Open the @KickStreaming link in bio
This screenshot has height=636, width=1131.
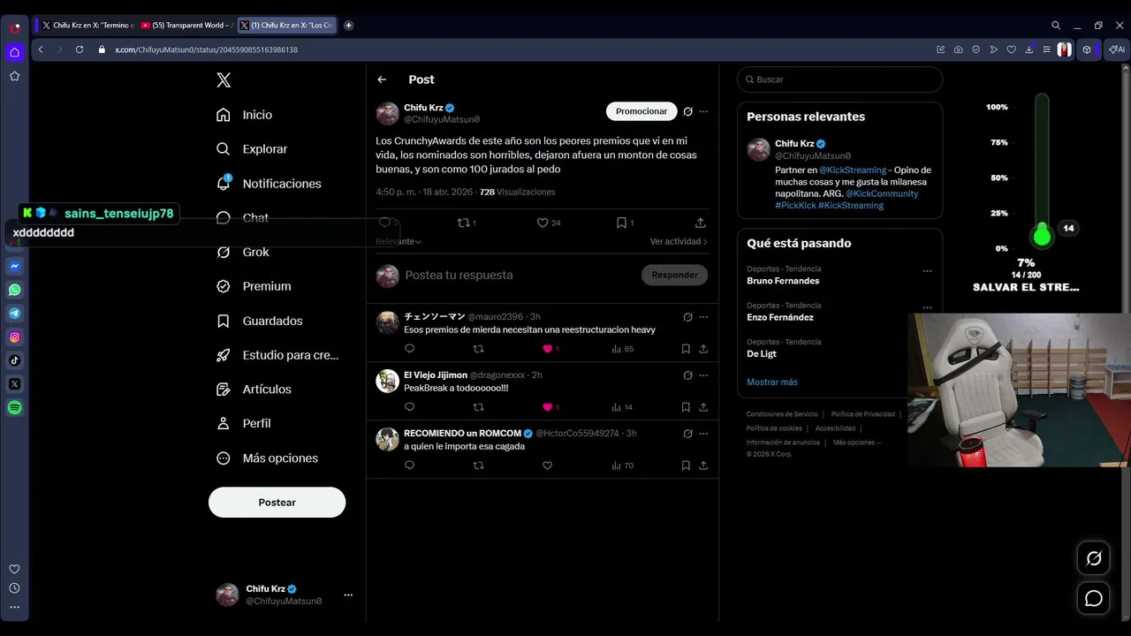coord(853,170)
